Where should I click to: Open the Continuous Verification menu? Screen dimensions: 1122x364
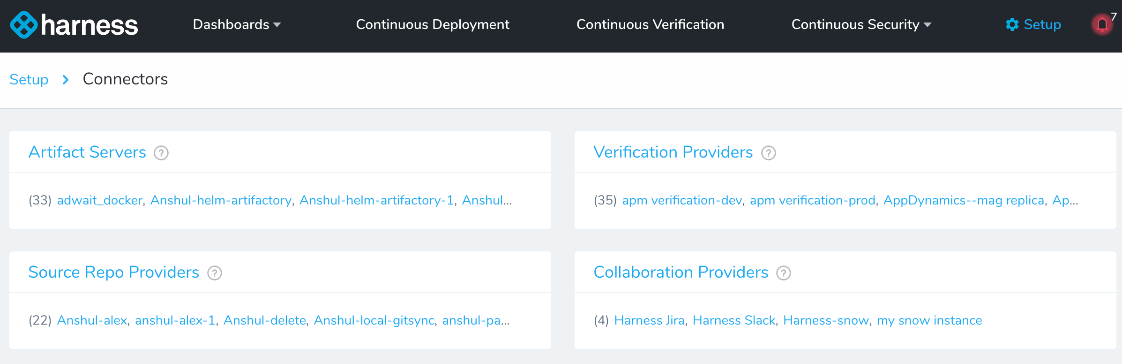[x=650, y=24]
